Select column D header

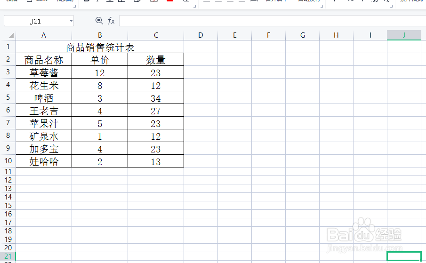point(201,35)
